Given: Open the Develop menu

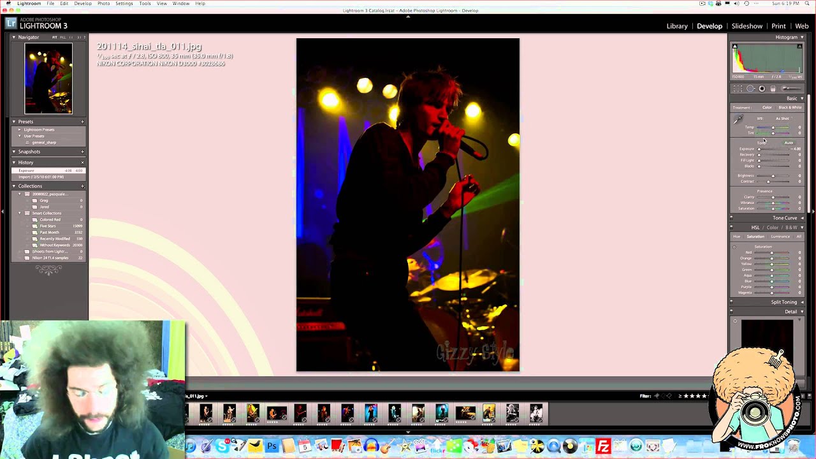Looking at the screenshot, I should point(83,4).
